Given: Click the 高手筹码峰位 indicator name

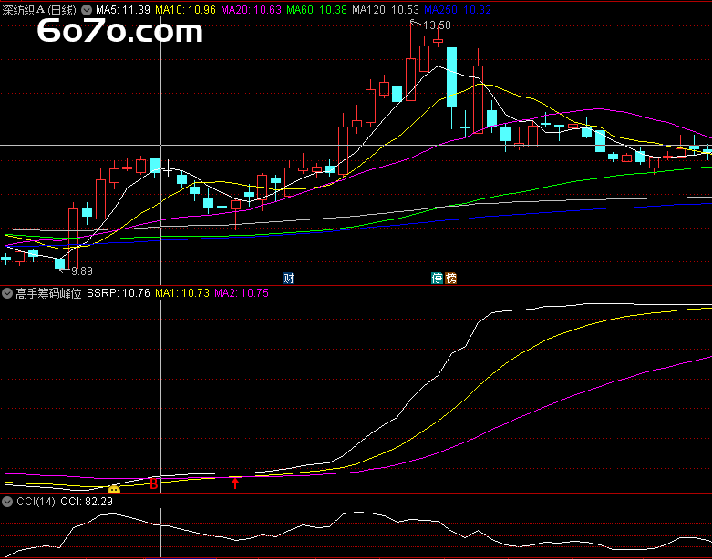Looking at the screenshot, I should (48, 293).
